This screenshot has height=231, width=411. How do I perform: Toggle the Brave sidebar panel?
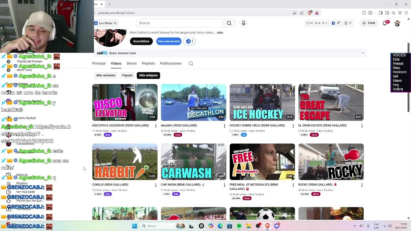coord(380,13)
